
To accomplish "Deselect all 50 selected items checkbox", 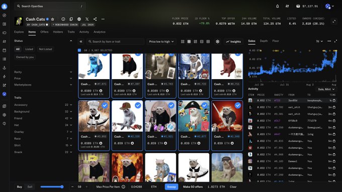I will click(x=79, y=50).
